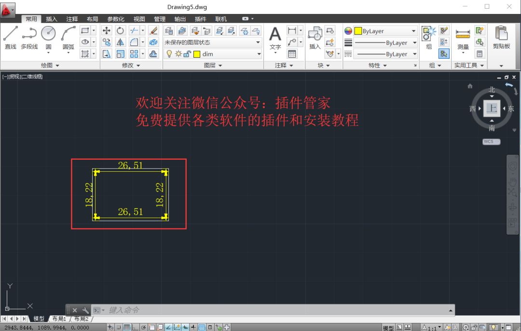The image size is (521, 331).
Task: Click the linear dimension icon
Action: (292, 31)
